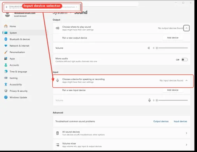Click the Accessibility figure icon
Image resolution: width=197 pixels, height=152 pixels.
(6, 84)
